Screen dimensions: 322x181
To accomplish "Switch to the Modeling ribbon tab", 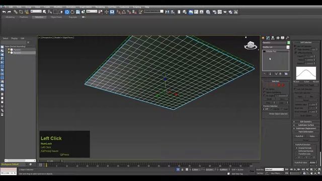I will coord(10,17).
